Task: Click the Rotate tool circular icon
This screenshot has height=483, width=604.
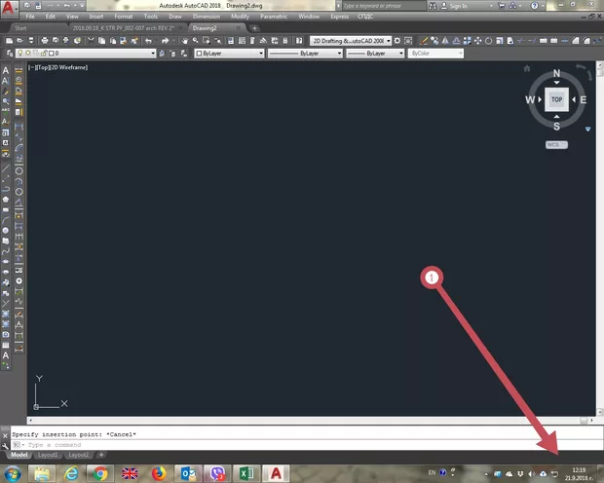Action: [488, 41]
